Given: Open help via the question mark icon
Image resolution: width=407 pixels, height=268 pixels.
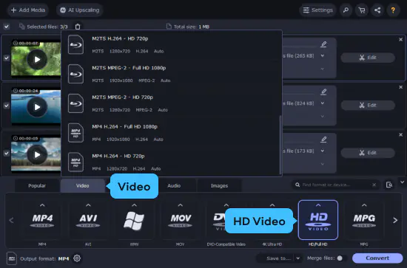Looking at the screenshot, I should tap(393, 10).
